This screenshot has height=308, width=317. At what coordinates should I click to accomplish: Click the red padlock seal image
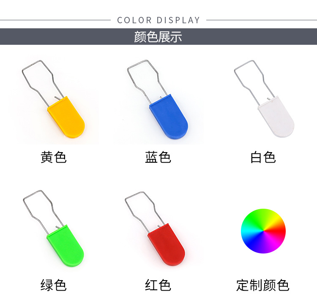pos(155,229)
